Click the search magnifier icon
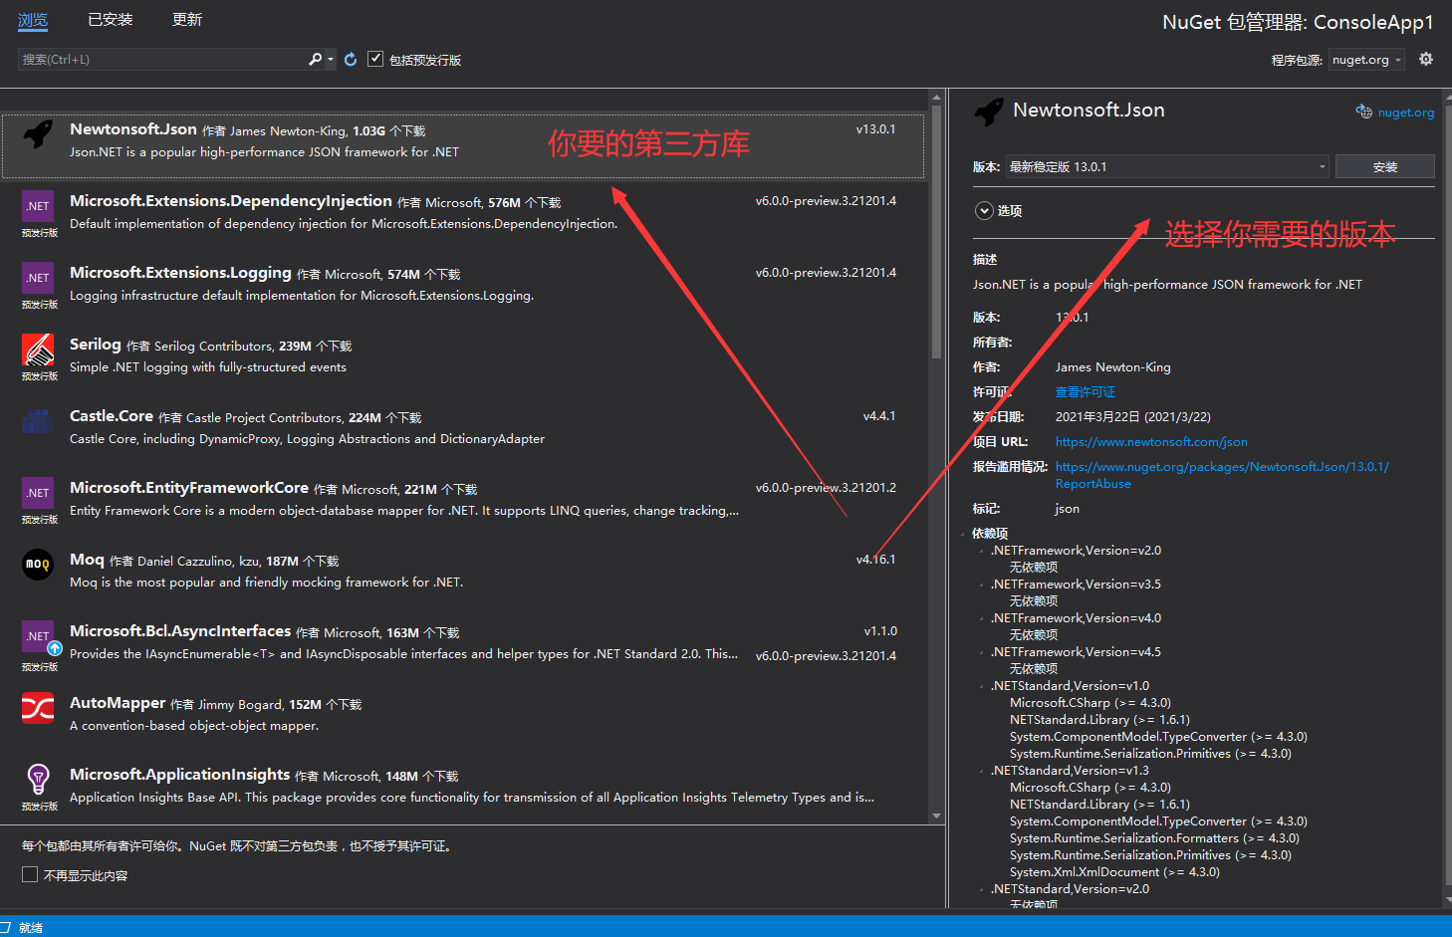1452x937 pixels. [315, 60]
